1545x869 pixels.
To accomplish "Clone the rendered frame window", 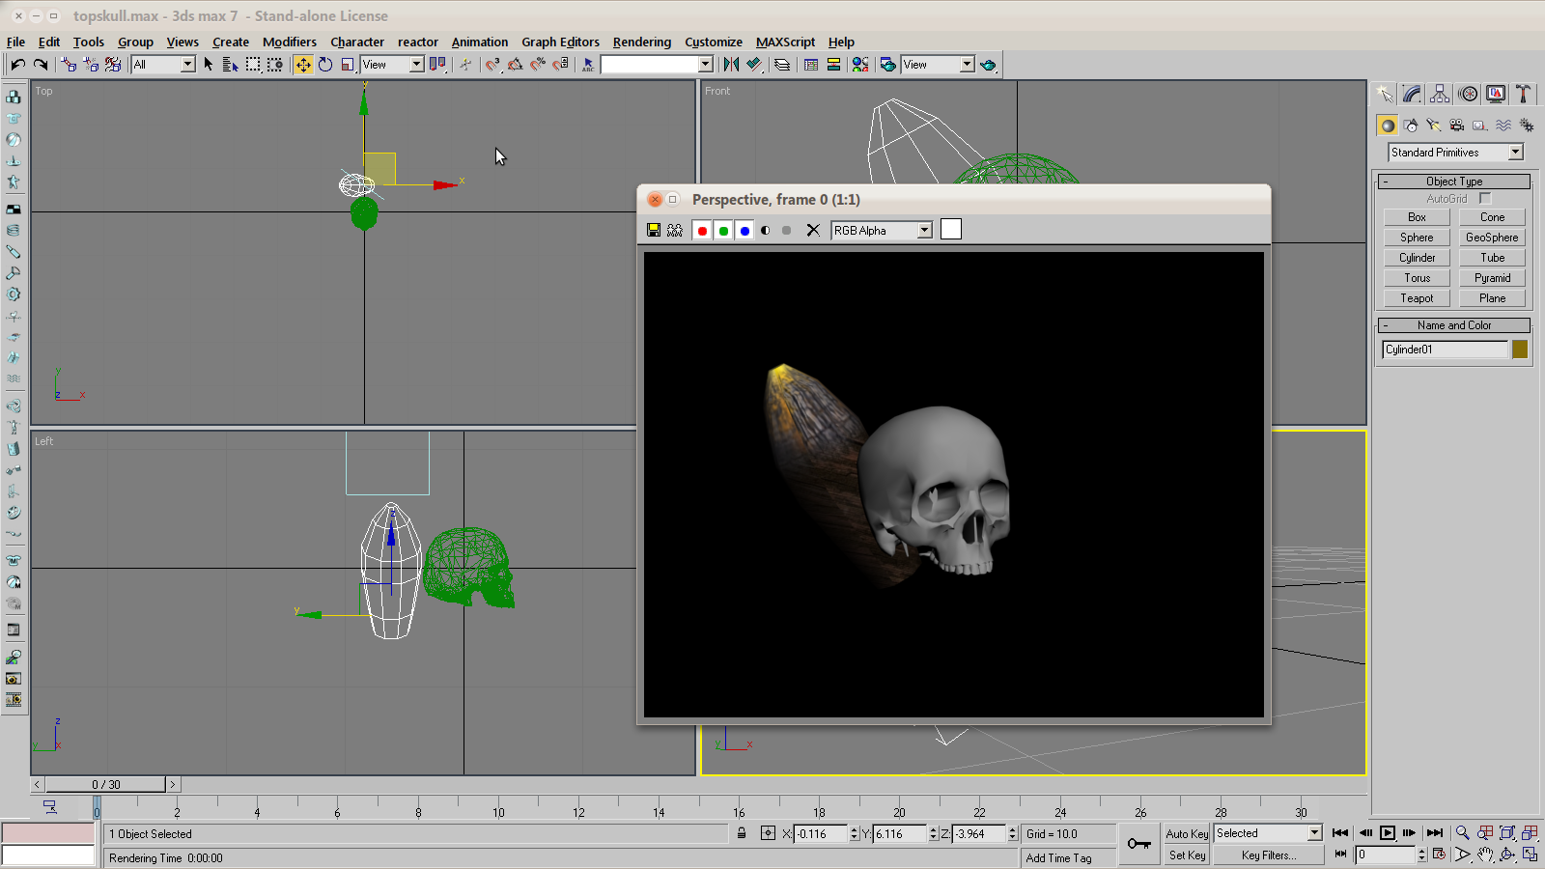I will click(x=675, y=230).
